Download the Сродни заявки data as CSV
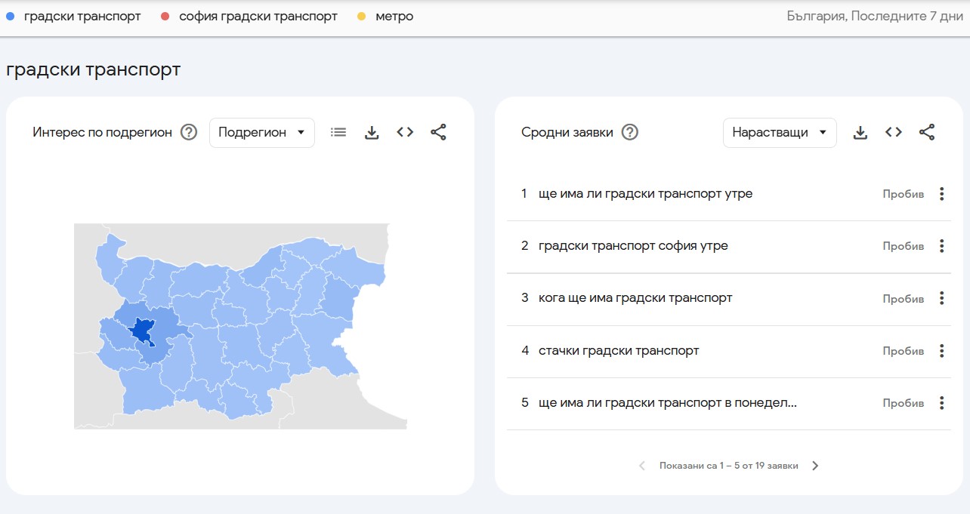This screenshot has height=514, width=970. [x=860, y=131]
